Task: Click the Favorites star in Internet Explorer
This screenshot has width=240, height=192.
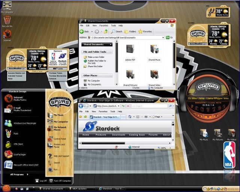Action: point(80,117)
